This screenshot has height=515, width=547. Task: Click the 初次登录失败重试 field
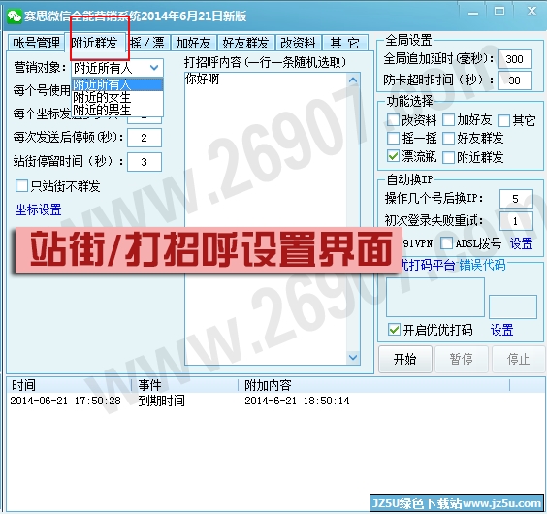(x=516, y=221)
